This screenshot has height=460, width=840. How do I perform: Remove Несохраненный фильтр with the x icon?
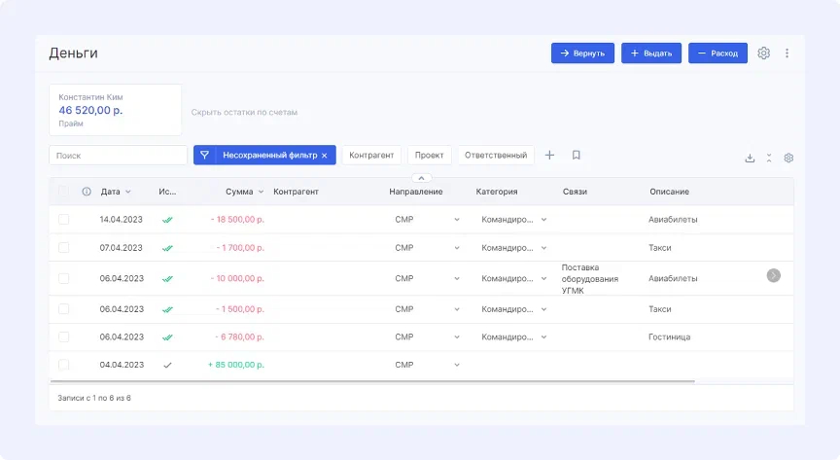(x=324, y=156)
